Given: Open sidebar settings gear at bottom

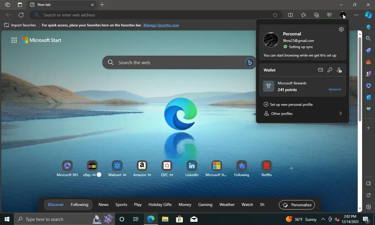Looking at the screenshot, I should pyautogui.click(x=369, y=207).
